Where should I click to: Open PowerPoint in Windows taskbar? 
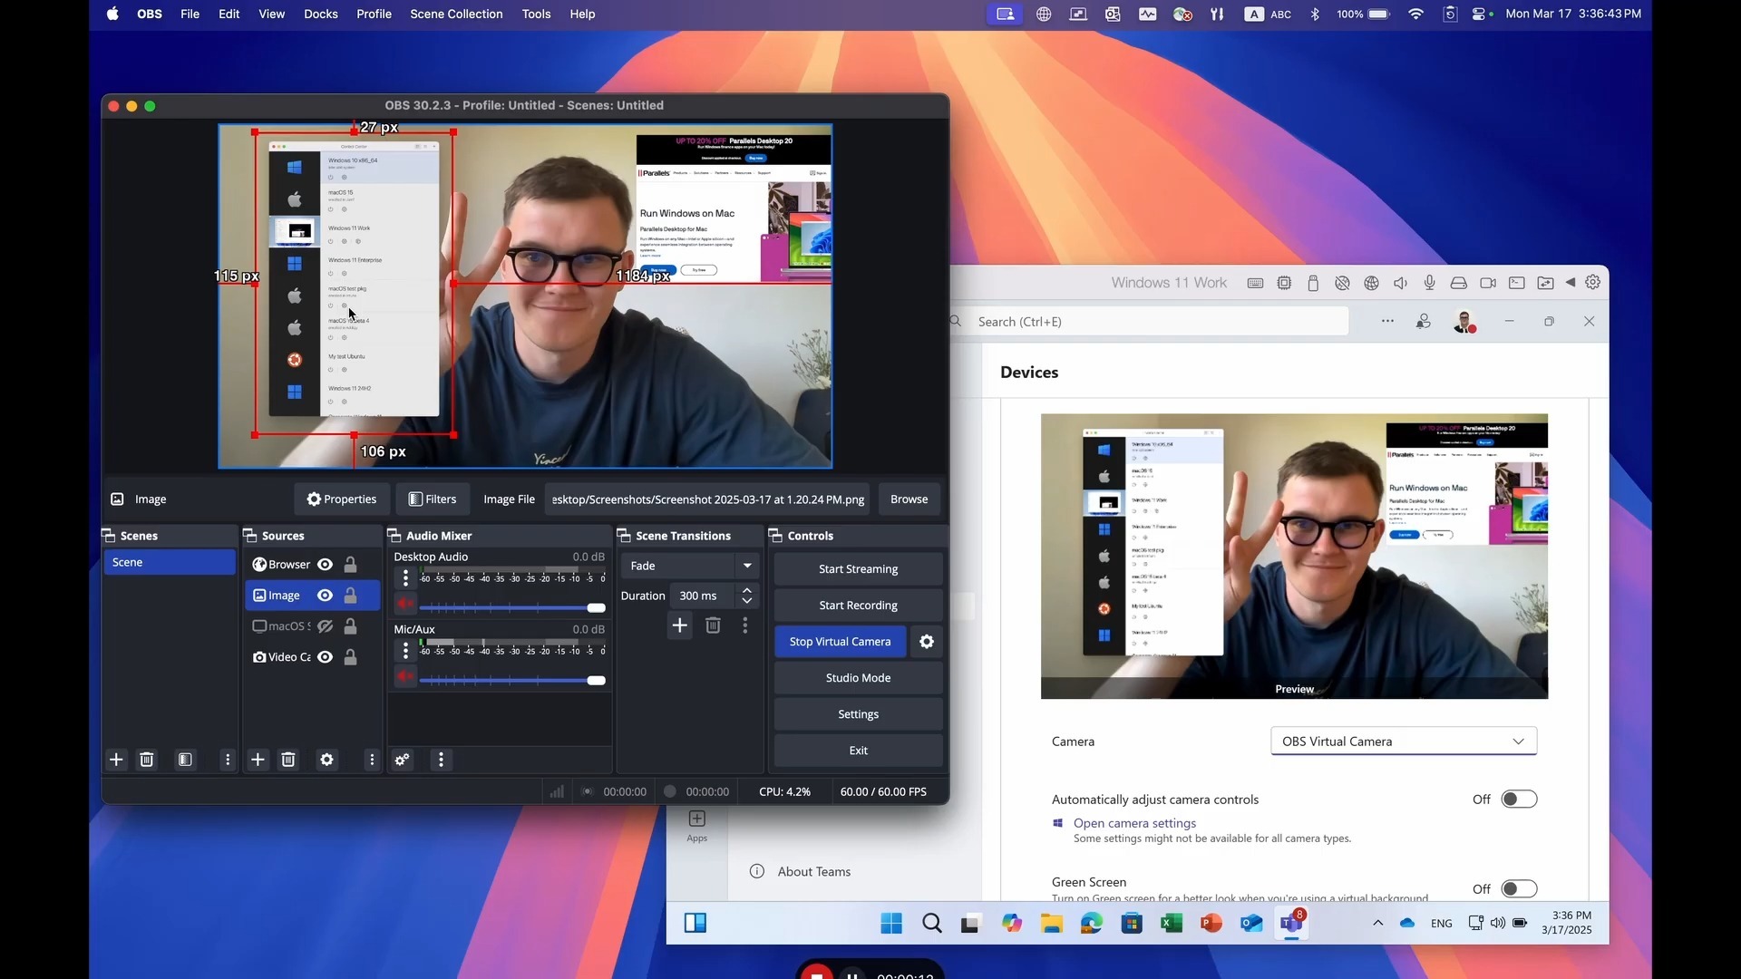tap(1211, 923)
